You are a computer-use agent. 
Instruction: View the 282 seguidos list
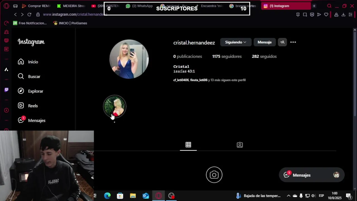(264, 56)
